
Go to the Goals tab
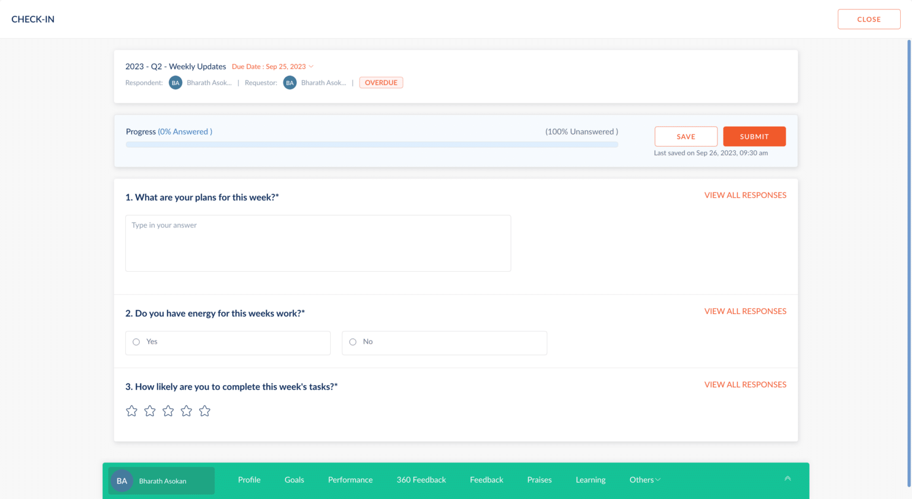[x=294, y=480]
